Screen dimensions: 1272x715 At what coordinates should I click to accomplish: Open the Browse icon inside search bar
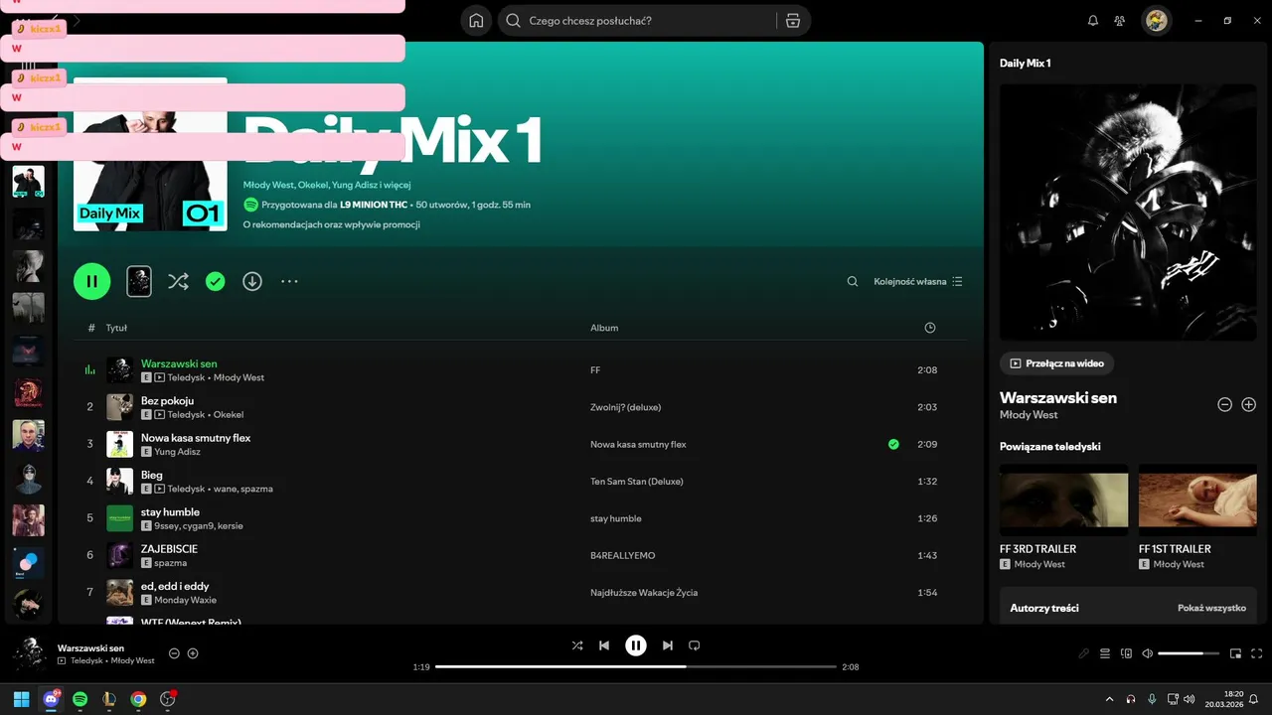pyautogui.click(x=792, y=21)
